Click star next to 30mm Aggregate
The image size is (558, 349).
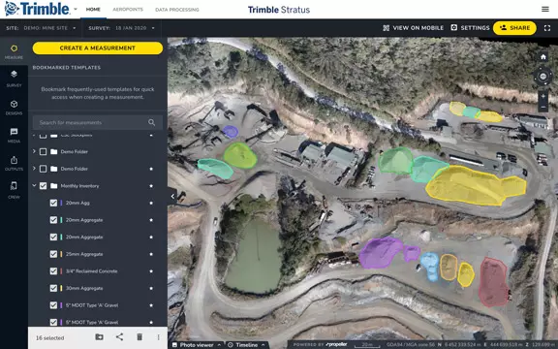coord(151,289)
